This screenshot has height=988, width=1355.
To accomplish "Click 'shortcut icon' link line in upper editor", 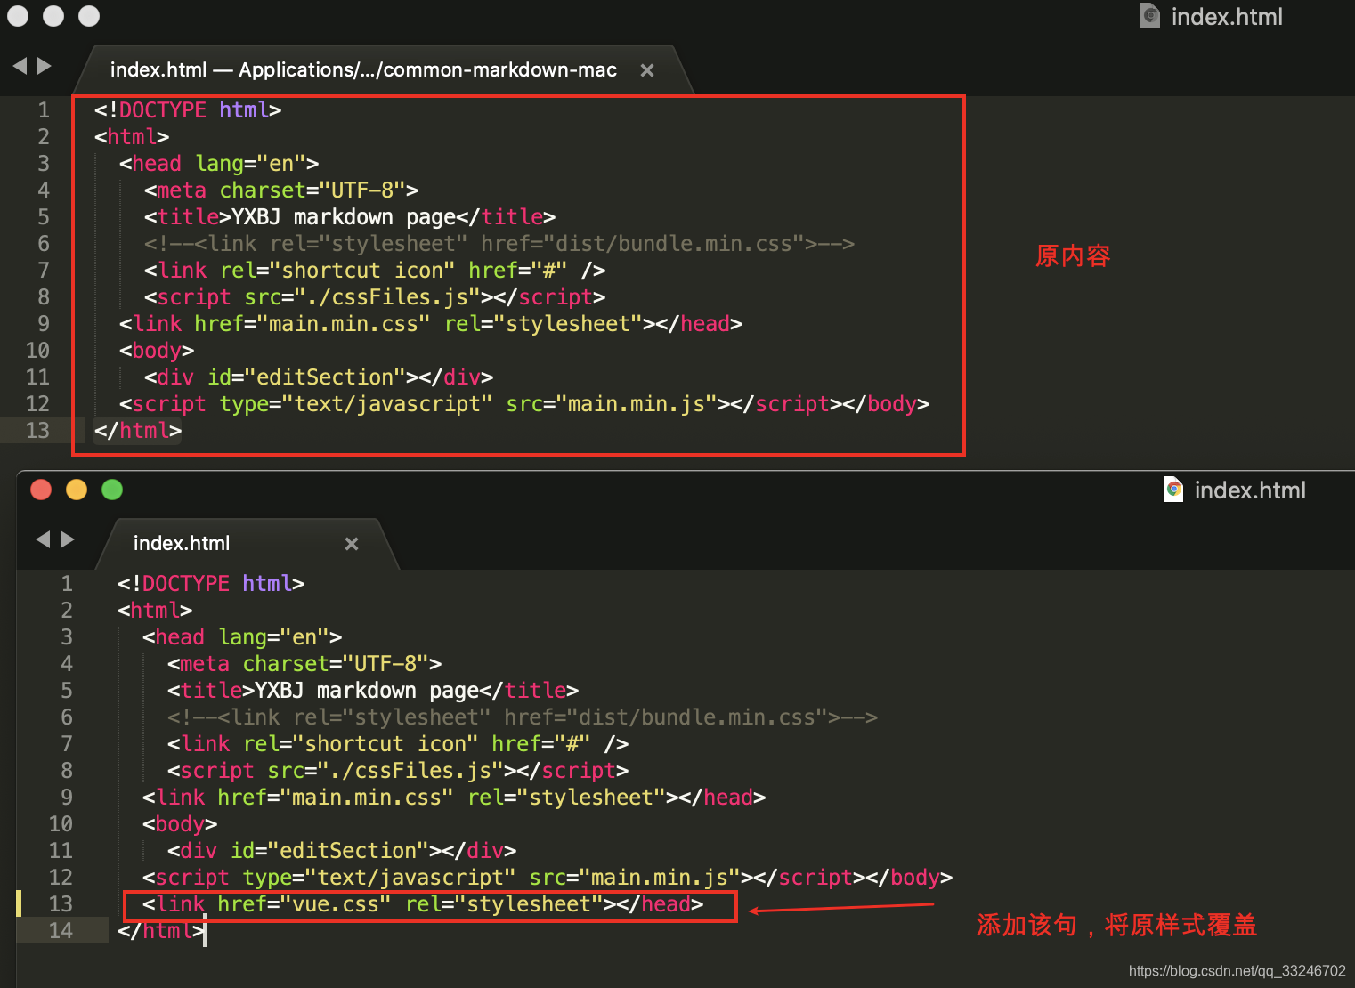I will 375,271.
